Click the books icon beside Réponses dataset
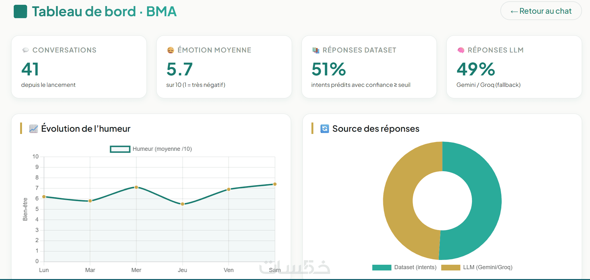The width and height of the screenshot is (590, 280). [316, 50]
